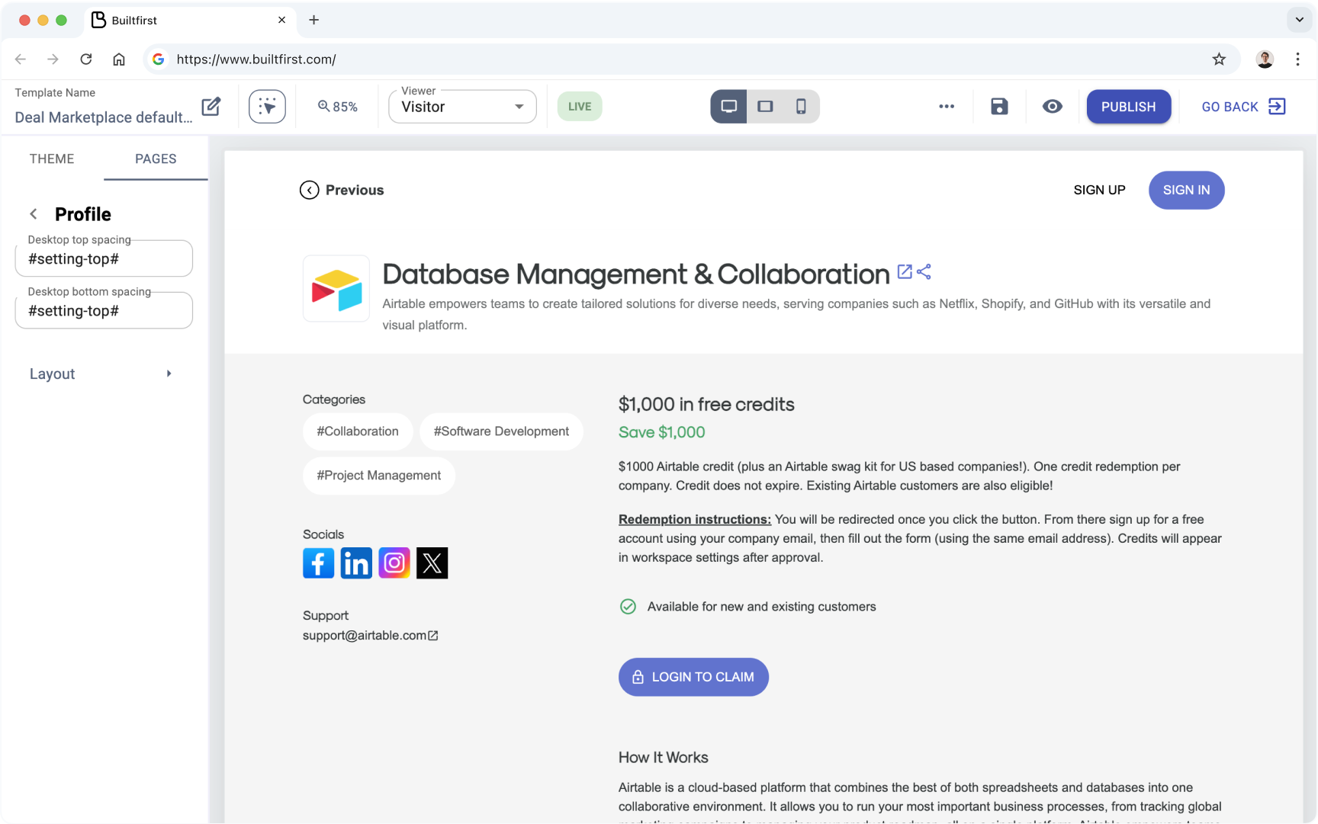The height and width of the screenshot is (824, 1318).
Task: Reload the current page
Action: click(x=86, y=59)
